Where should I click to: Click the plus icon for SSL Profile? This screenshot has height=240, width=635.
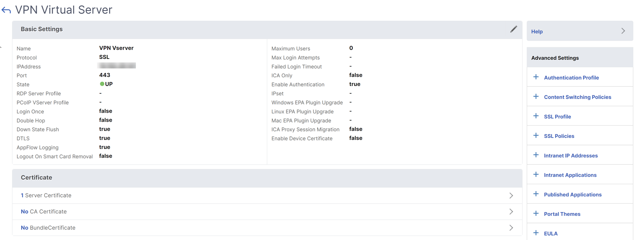[x=536, y=116]
